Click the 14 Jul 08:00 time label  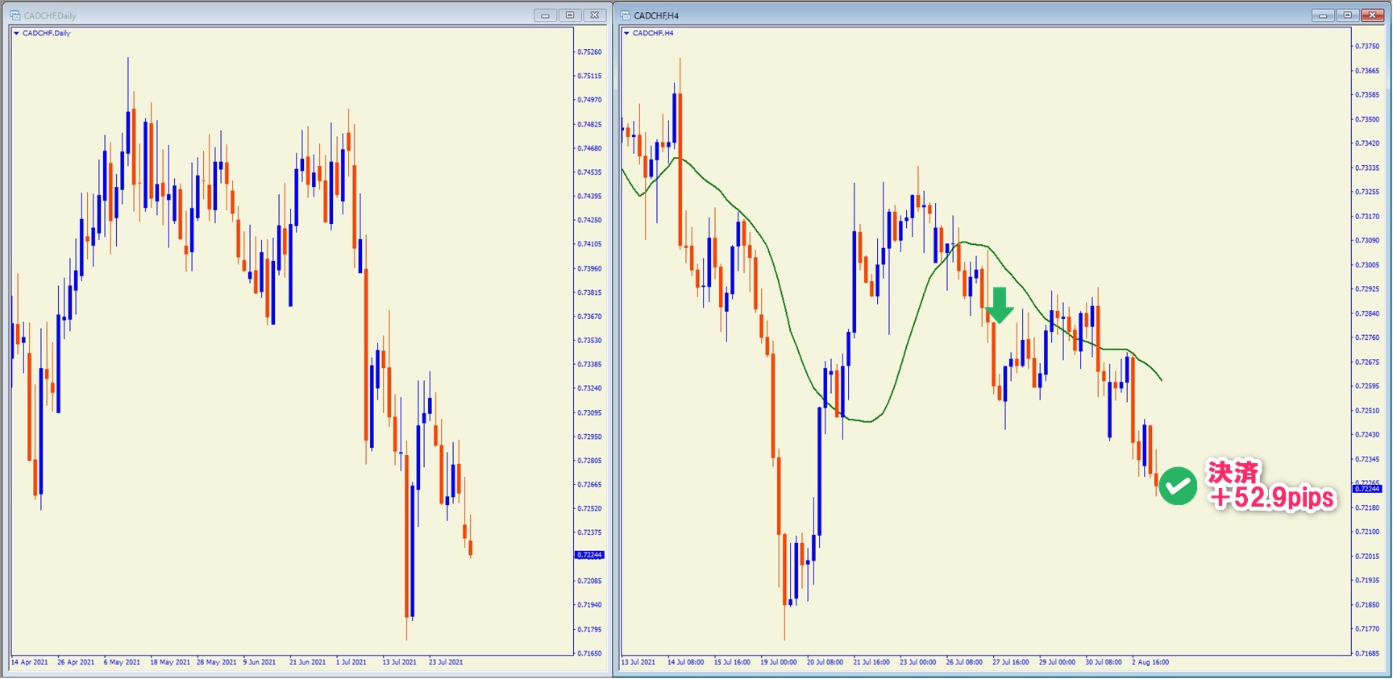click(x=686, y=662)
